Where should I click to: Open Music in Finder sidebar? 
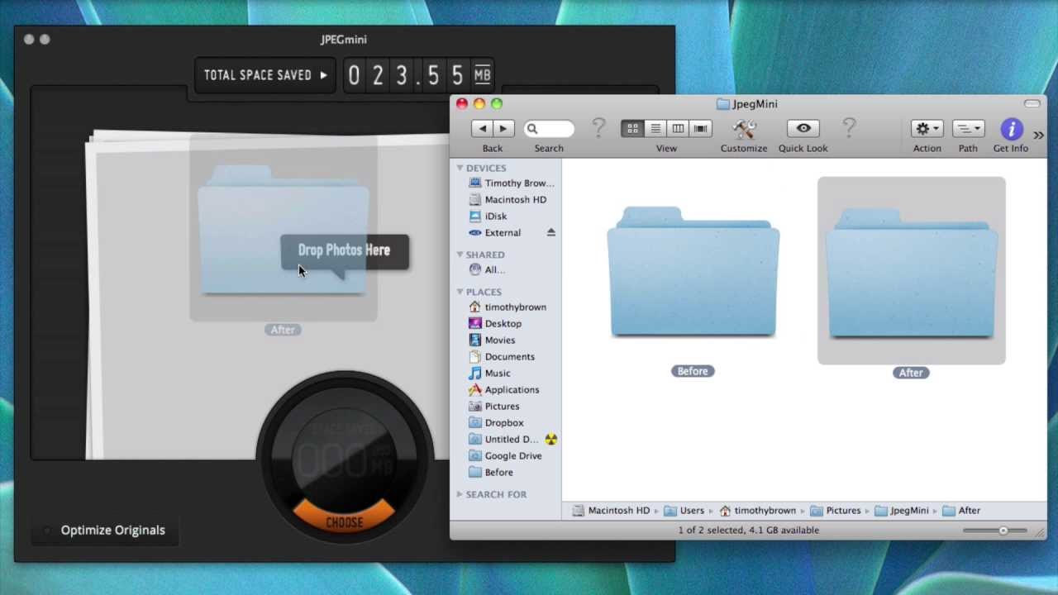click(x=489, y=374)
